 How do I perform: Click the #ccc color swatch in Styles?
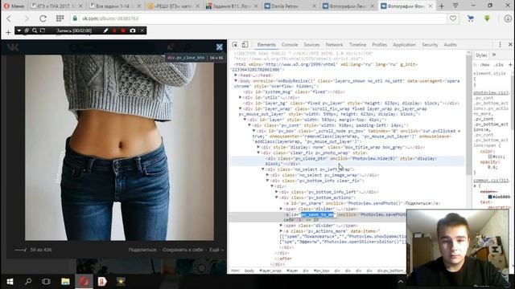click(490, 157)
